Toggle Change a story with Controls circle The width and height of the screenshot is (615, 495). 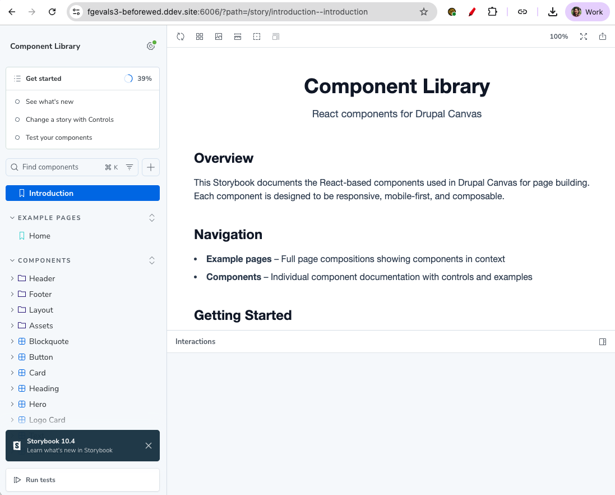pyautogui.click(x=17, y=120)
